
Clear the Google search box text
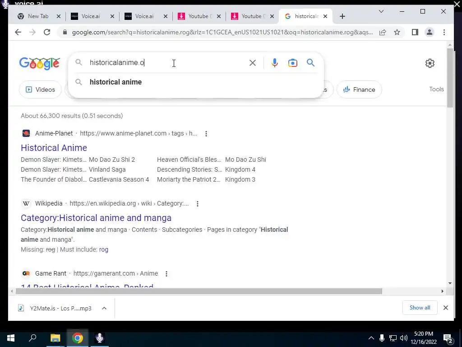[253, 62]
